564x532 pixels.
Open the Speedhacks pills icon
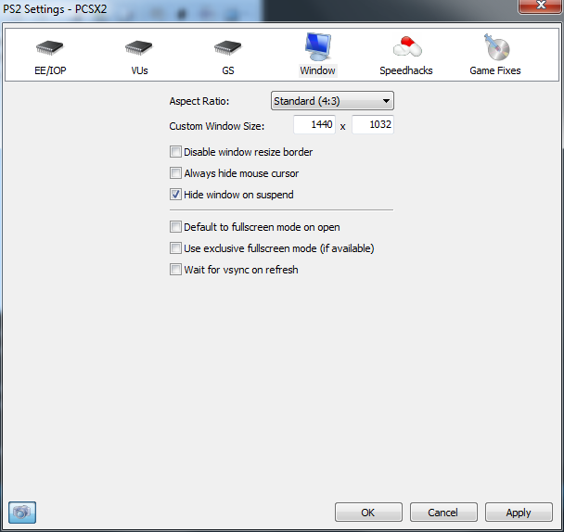(x=407, y=46)
